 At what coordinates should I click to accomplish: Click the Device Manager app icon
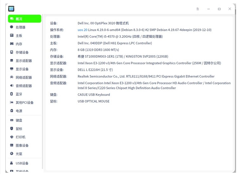click(x=11, y=9)
